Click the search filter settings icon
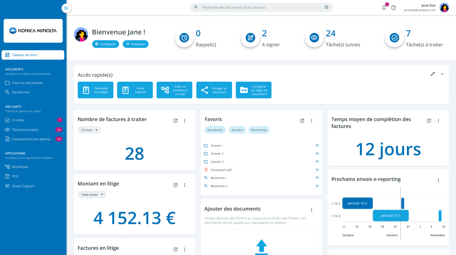456x255 pixels. 326,7
